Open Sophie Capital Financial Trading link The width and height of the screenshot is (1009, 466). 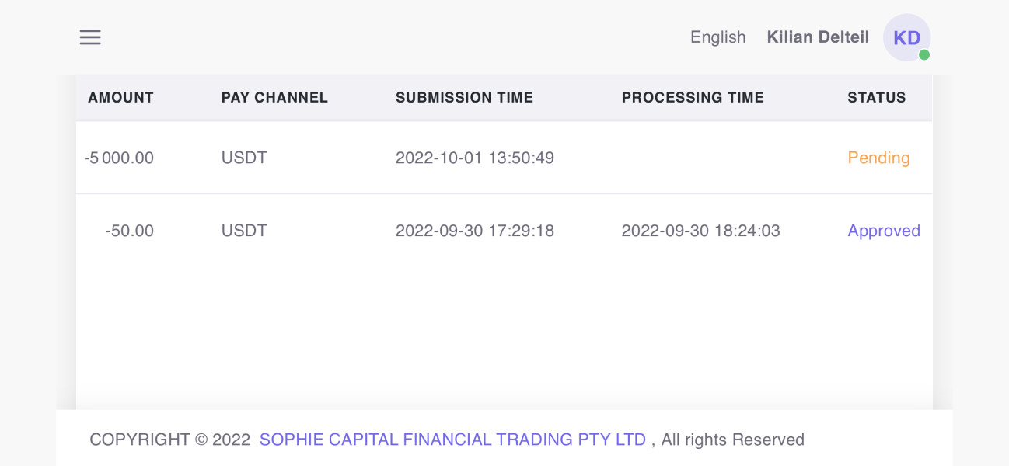point(452,440)
